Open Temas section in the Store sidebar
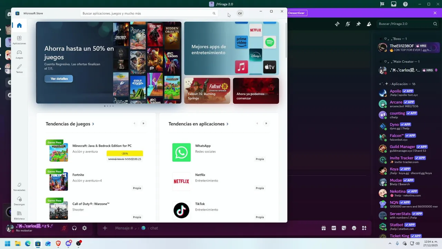This screenshot has height=249, width=442. click(x=19, y=68)
